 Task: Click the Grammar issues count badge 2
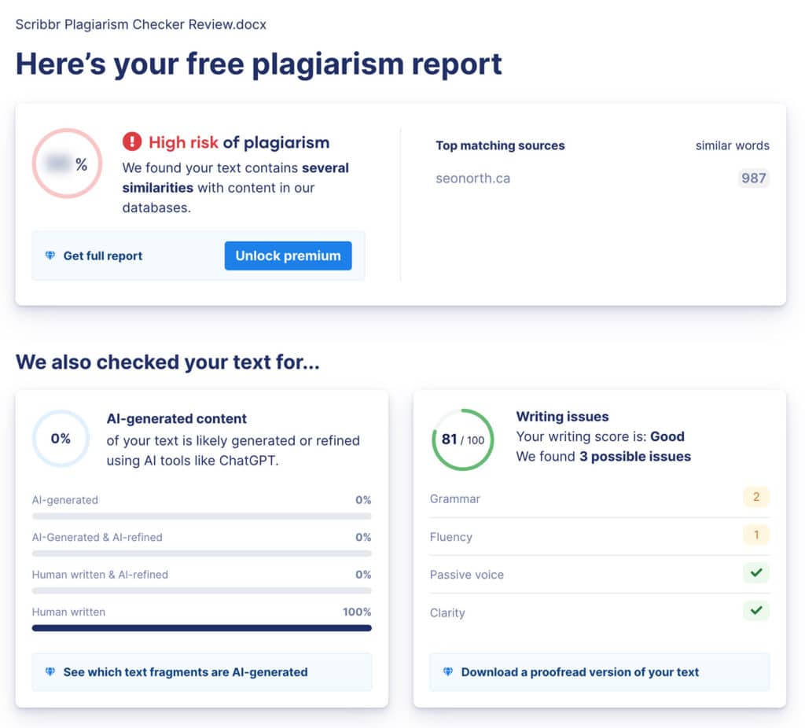(755, 497)
